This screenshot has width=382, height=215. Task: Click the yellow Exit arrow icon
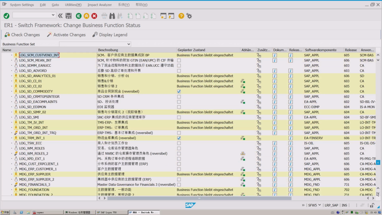pos(87,16)
